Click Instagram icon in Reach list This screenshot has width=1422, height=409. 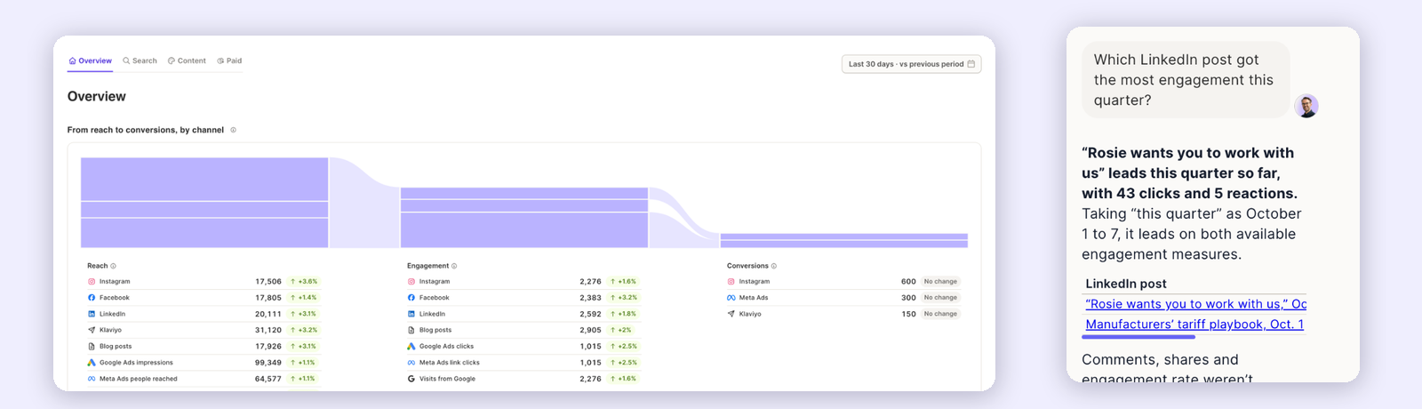pos(92,282)
